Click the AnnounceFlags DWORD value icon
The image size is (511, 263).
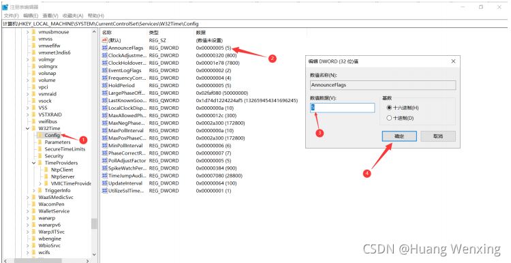105,48
